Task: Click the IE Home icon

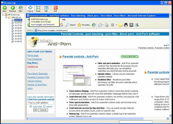Action: tap(61, 25)
